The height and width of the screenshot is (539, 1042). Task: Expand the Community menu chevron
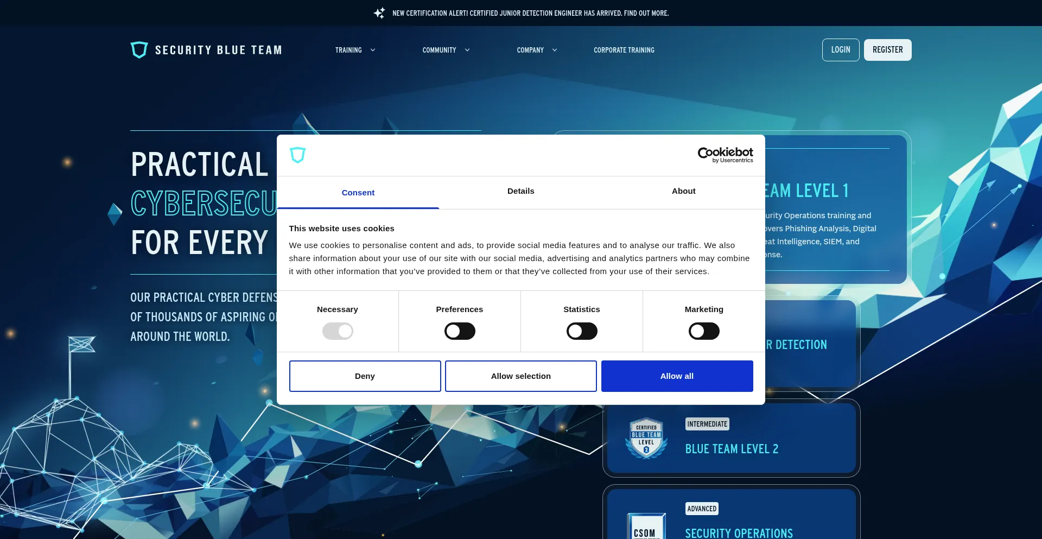[467, 50]
